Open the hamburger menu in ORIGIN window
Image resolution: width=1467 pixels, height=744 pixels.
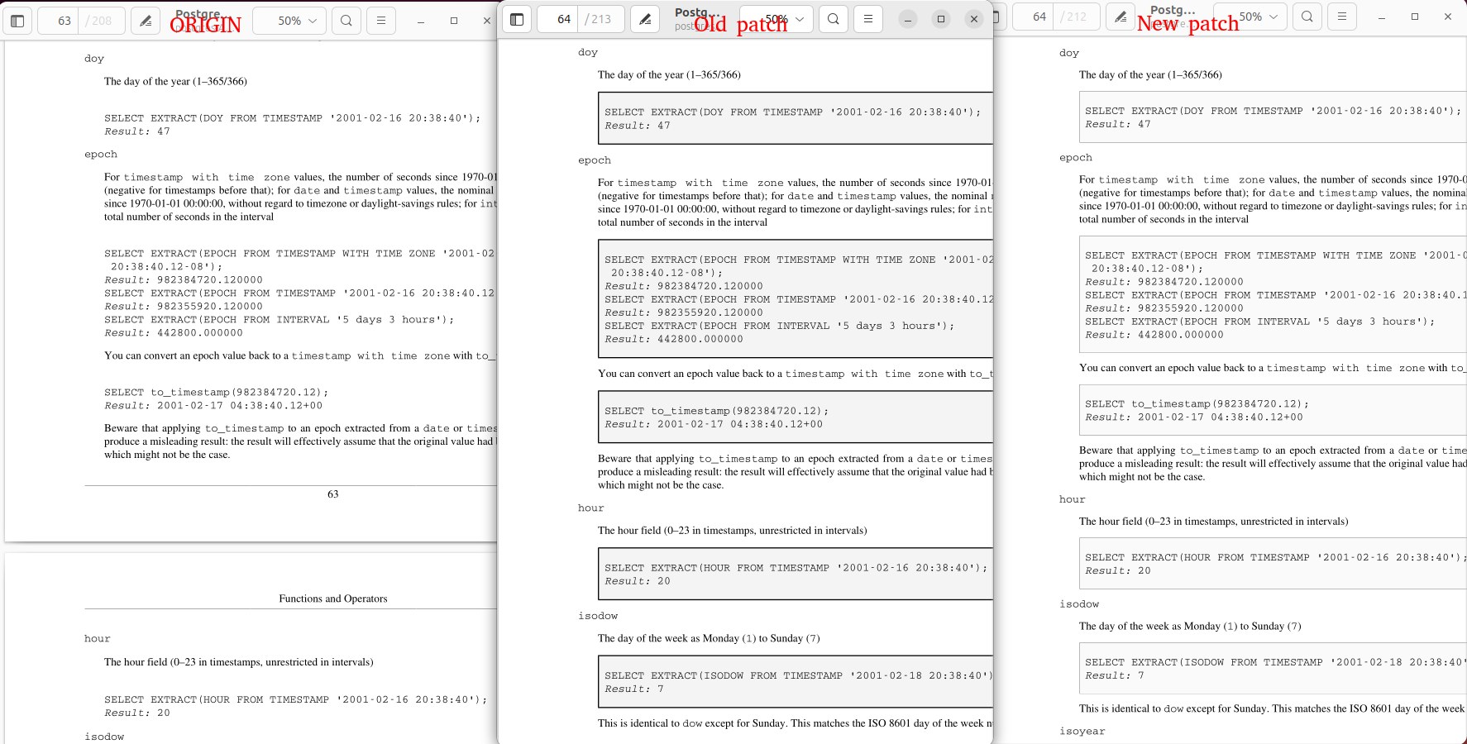pos(381,21)
